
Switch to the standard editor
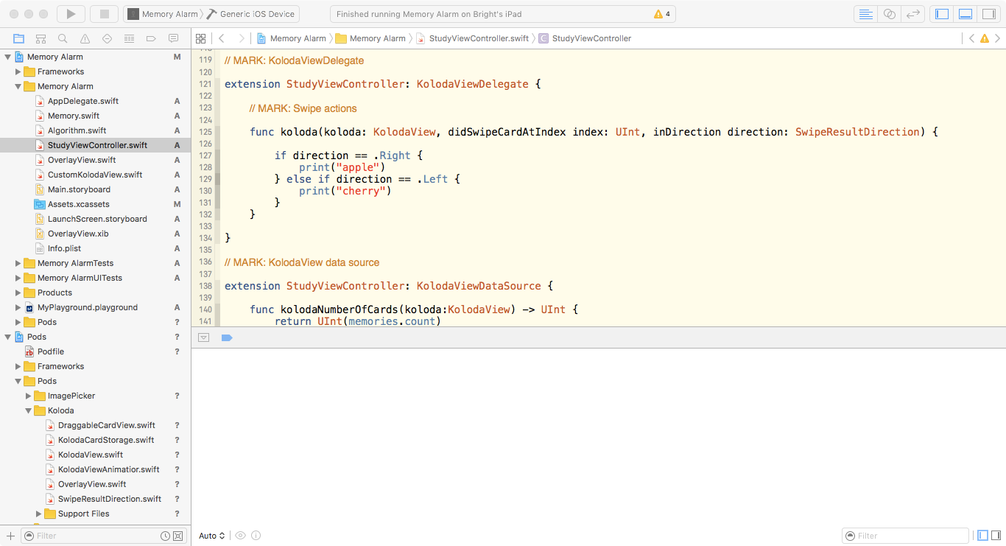click(x=866, y=14)
